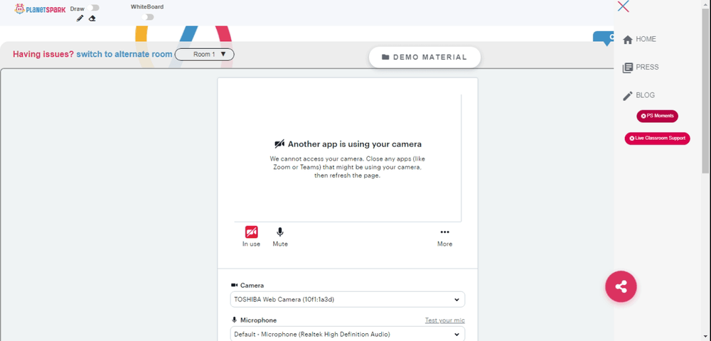Image resolution: width=711 pixels, height=341 pixels.
Task: Click the blue chat bubble icon
Action: [604, 38]
